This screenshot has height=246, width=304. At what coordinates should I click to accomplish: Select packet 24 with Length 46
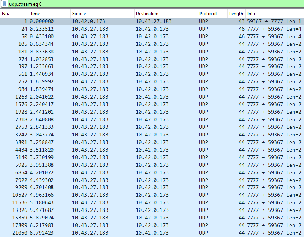pyautogui.click(x=114, y=29)
